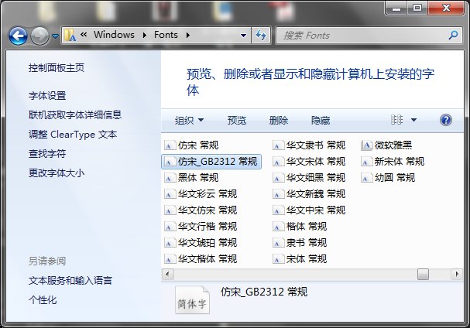This screenshot has width=470, height=328.
Task: Select font icon for 华文隶书 常规
Action: click(278, 145)
